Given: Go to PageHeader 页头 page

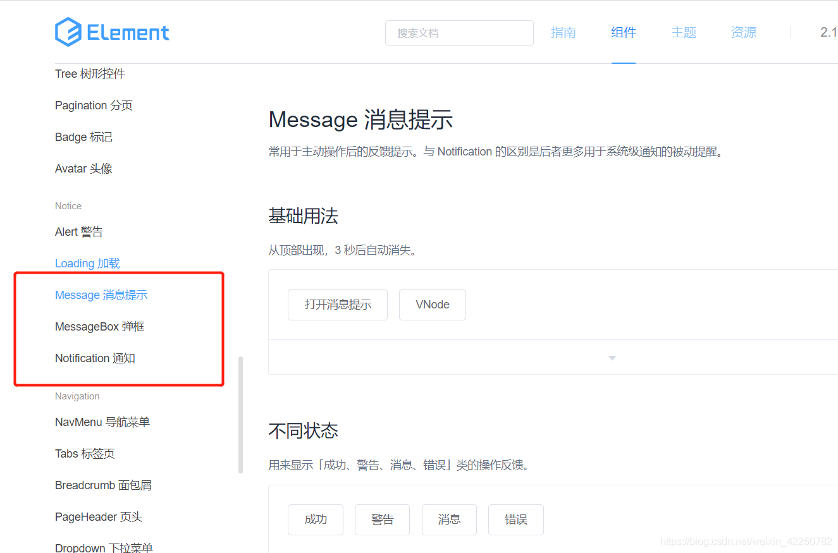Looking at the screenshot, I should click(99, 517).
